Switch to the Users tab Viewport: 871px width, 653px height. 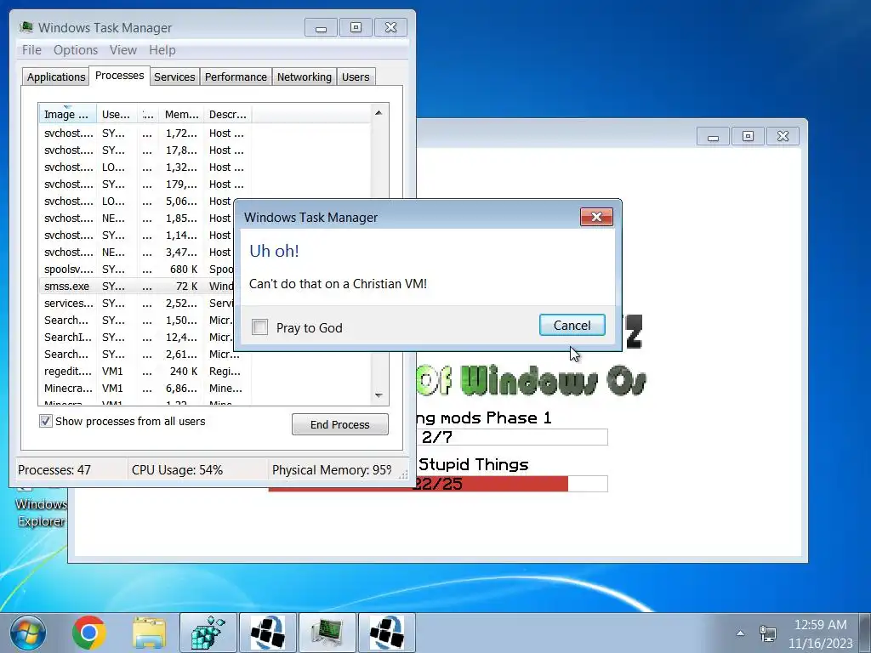(x=356, y=77)
